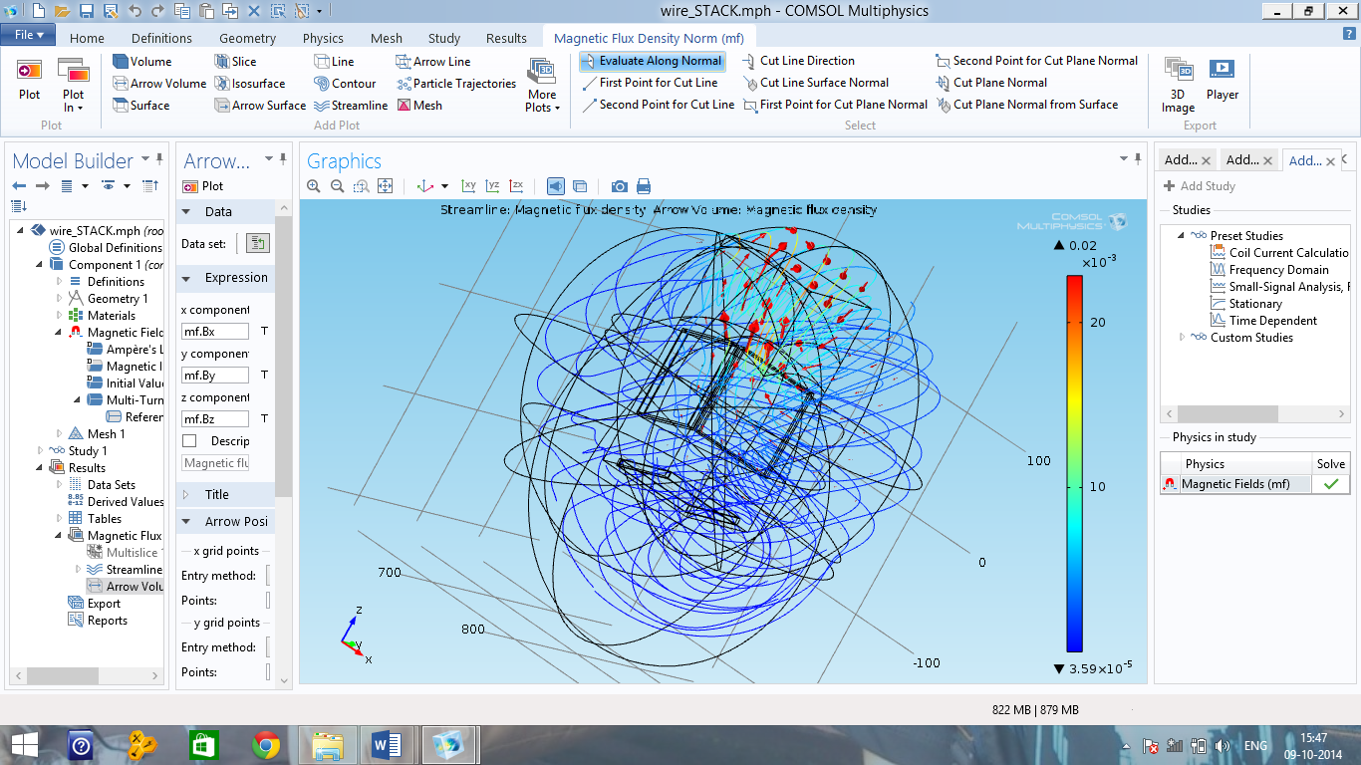
Task: Toggle scene light in Graphics toolbar
Action: coord(556,186)
